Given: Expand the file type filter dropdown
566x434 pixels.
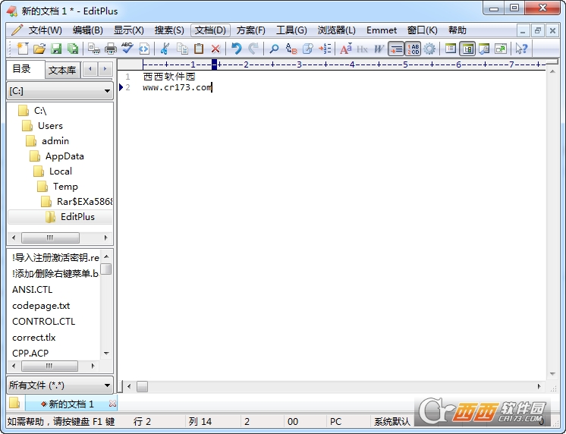Looking at the screenshot, I should [x=60, y=385].
